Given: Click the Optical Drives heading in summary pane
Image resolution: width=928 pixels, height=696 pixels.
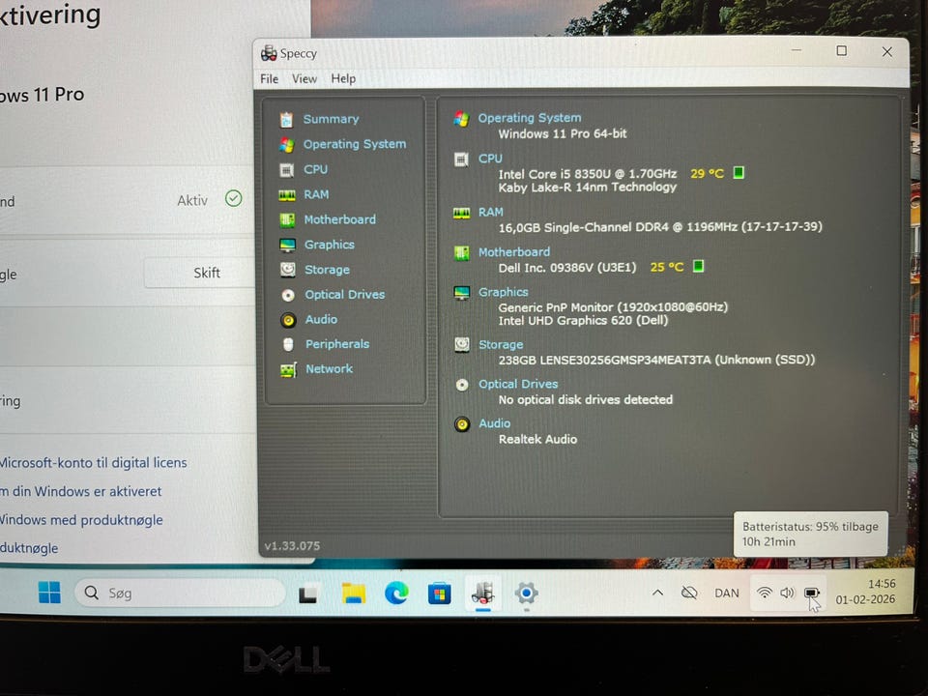Looking at the screenshot, I should [518, 384].
